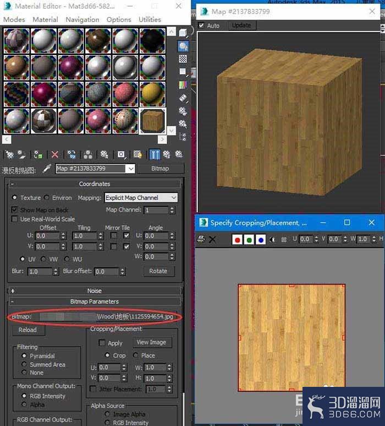Open Material menu
The width and height of the screenshot is (385, 426).
pos(45,19)
